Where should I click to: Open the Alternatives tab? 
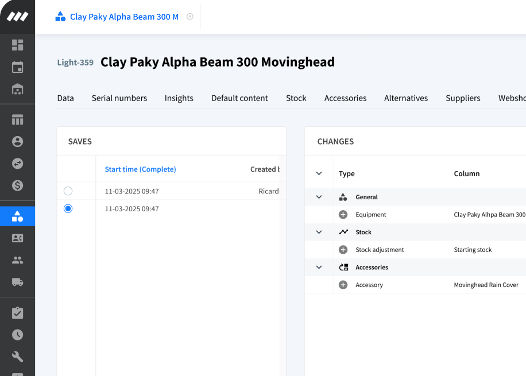click(406, 98)
